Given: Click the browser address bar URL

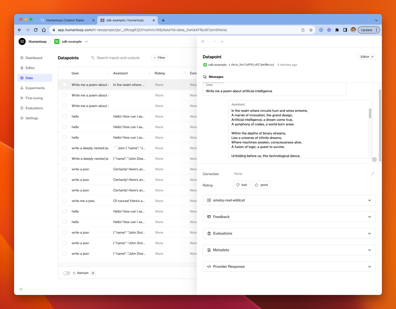Looking at the screenshot, I should (142, 30).
